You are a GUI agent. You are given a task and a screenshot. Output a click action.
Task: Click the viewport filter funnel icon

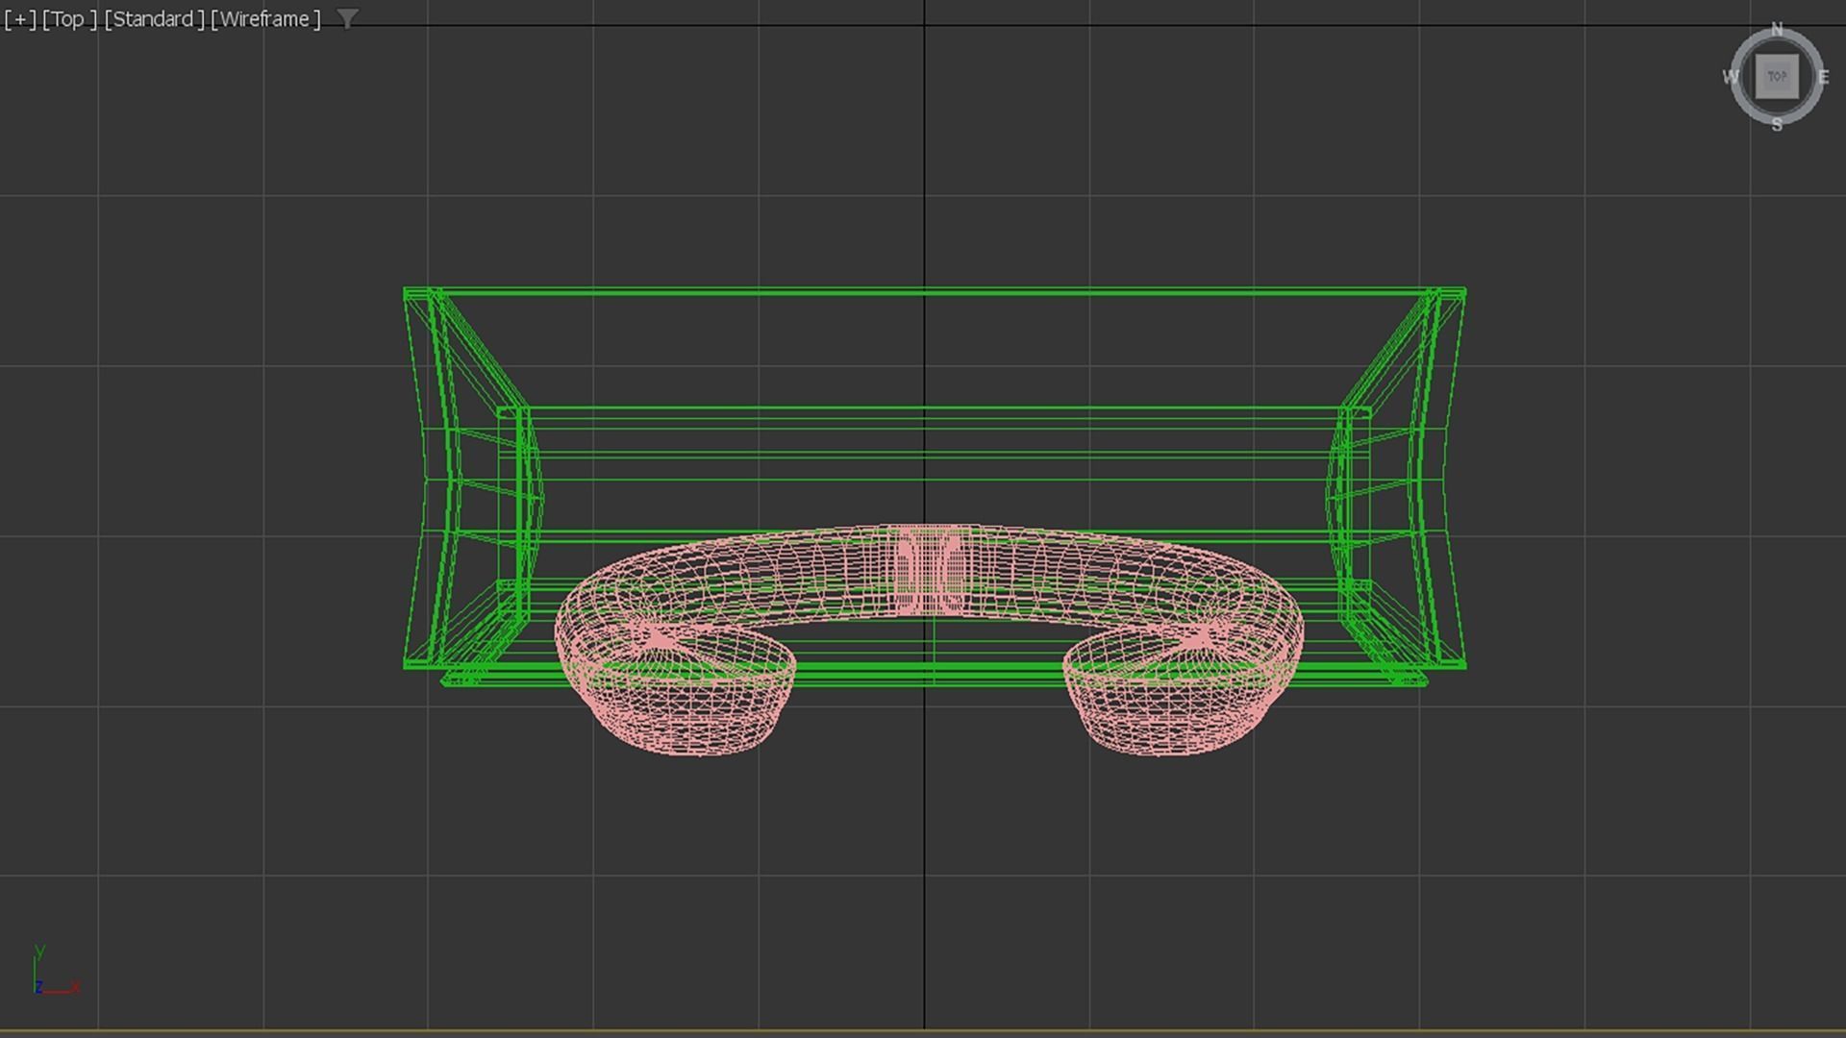[347, 18]
